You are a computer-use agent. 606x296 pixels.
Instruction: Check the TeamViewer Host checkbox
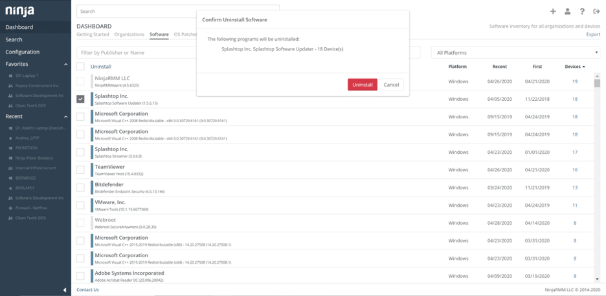coord(80,170)
